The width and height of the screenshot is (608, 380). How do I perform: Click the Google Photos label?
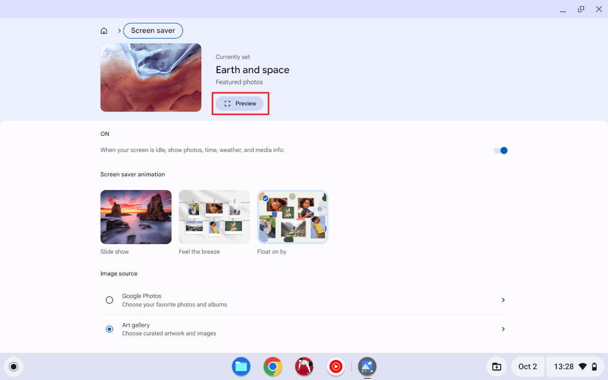click(x=142, y=296)
